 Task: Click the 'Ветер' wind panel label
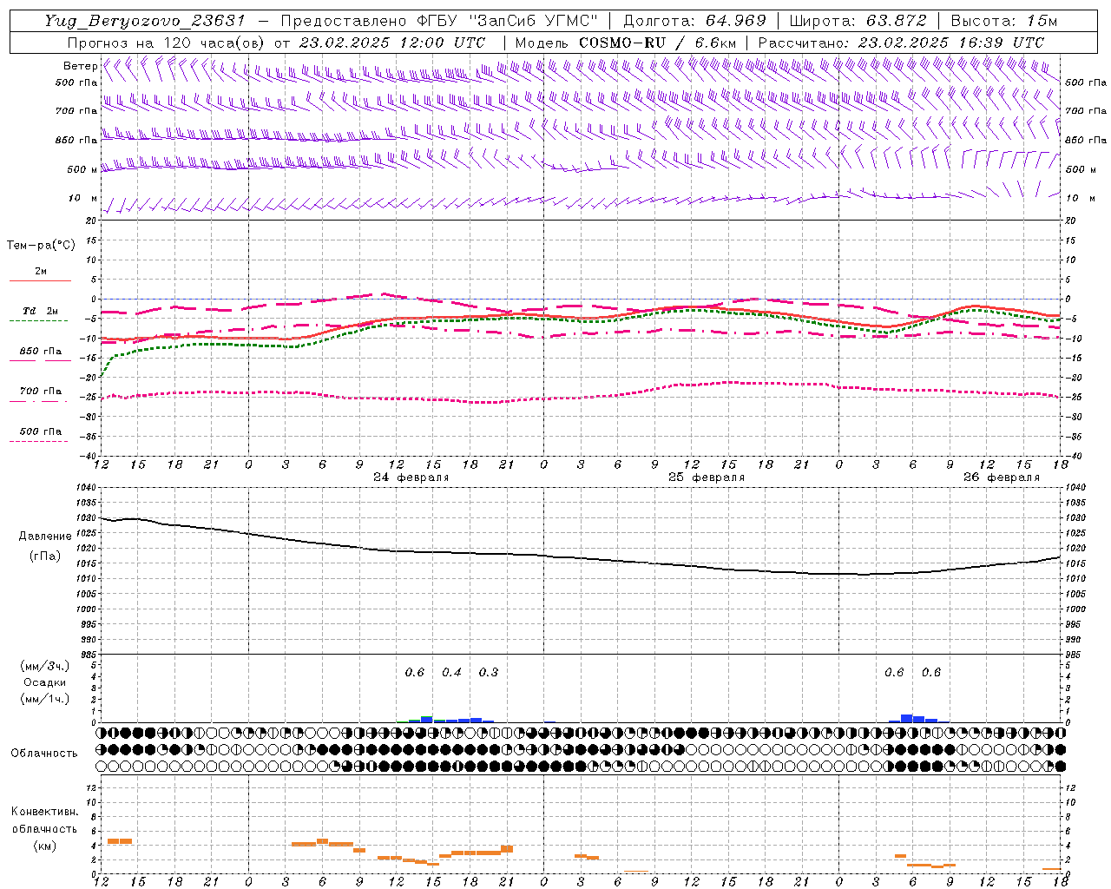pyautogui.click(x=80, y=66)
